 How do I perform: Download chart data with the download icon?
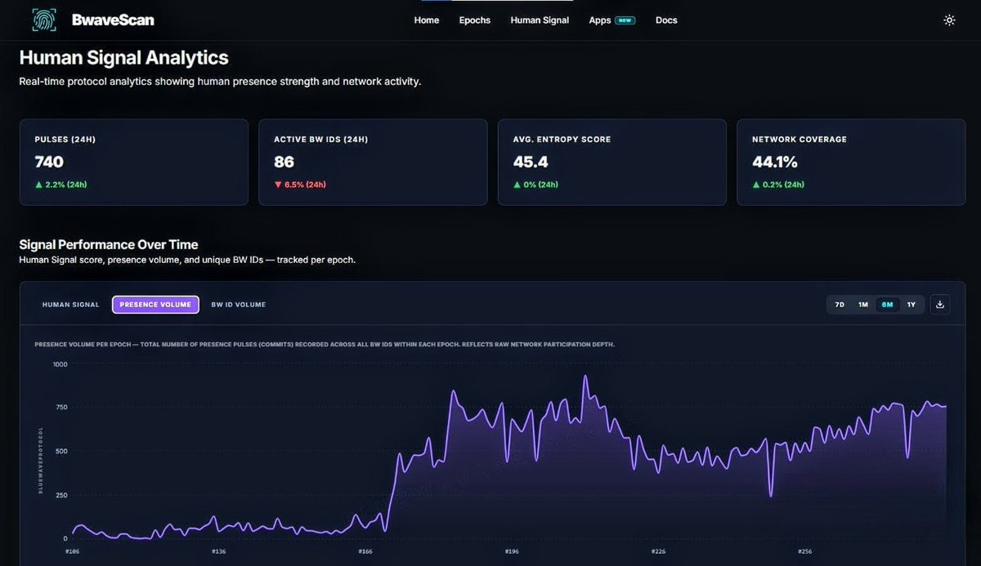pyautogui.click(x=940, y=305)
